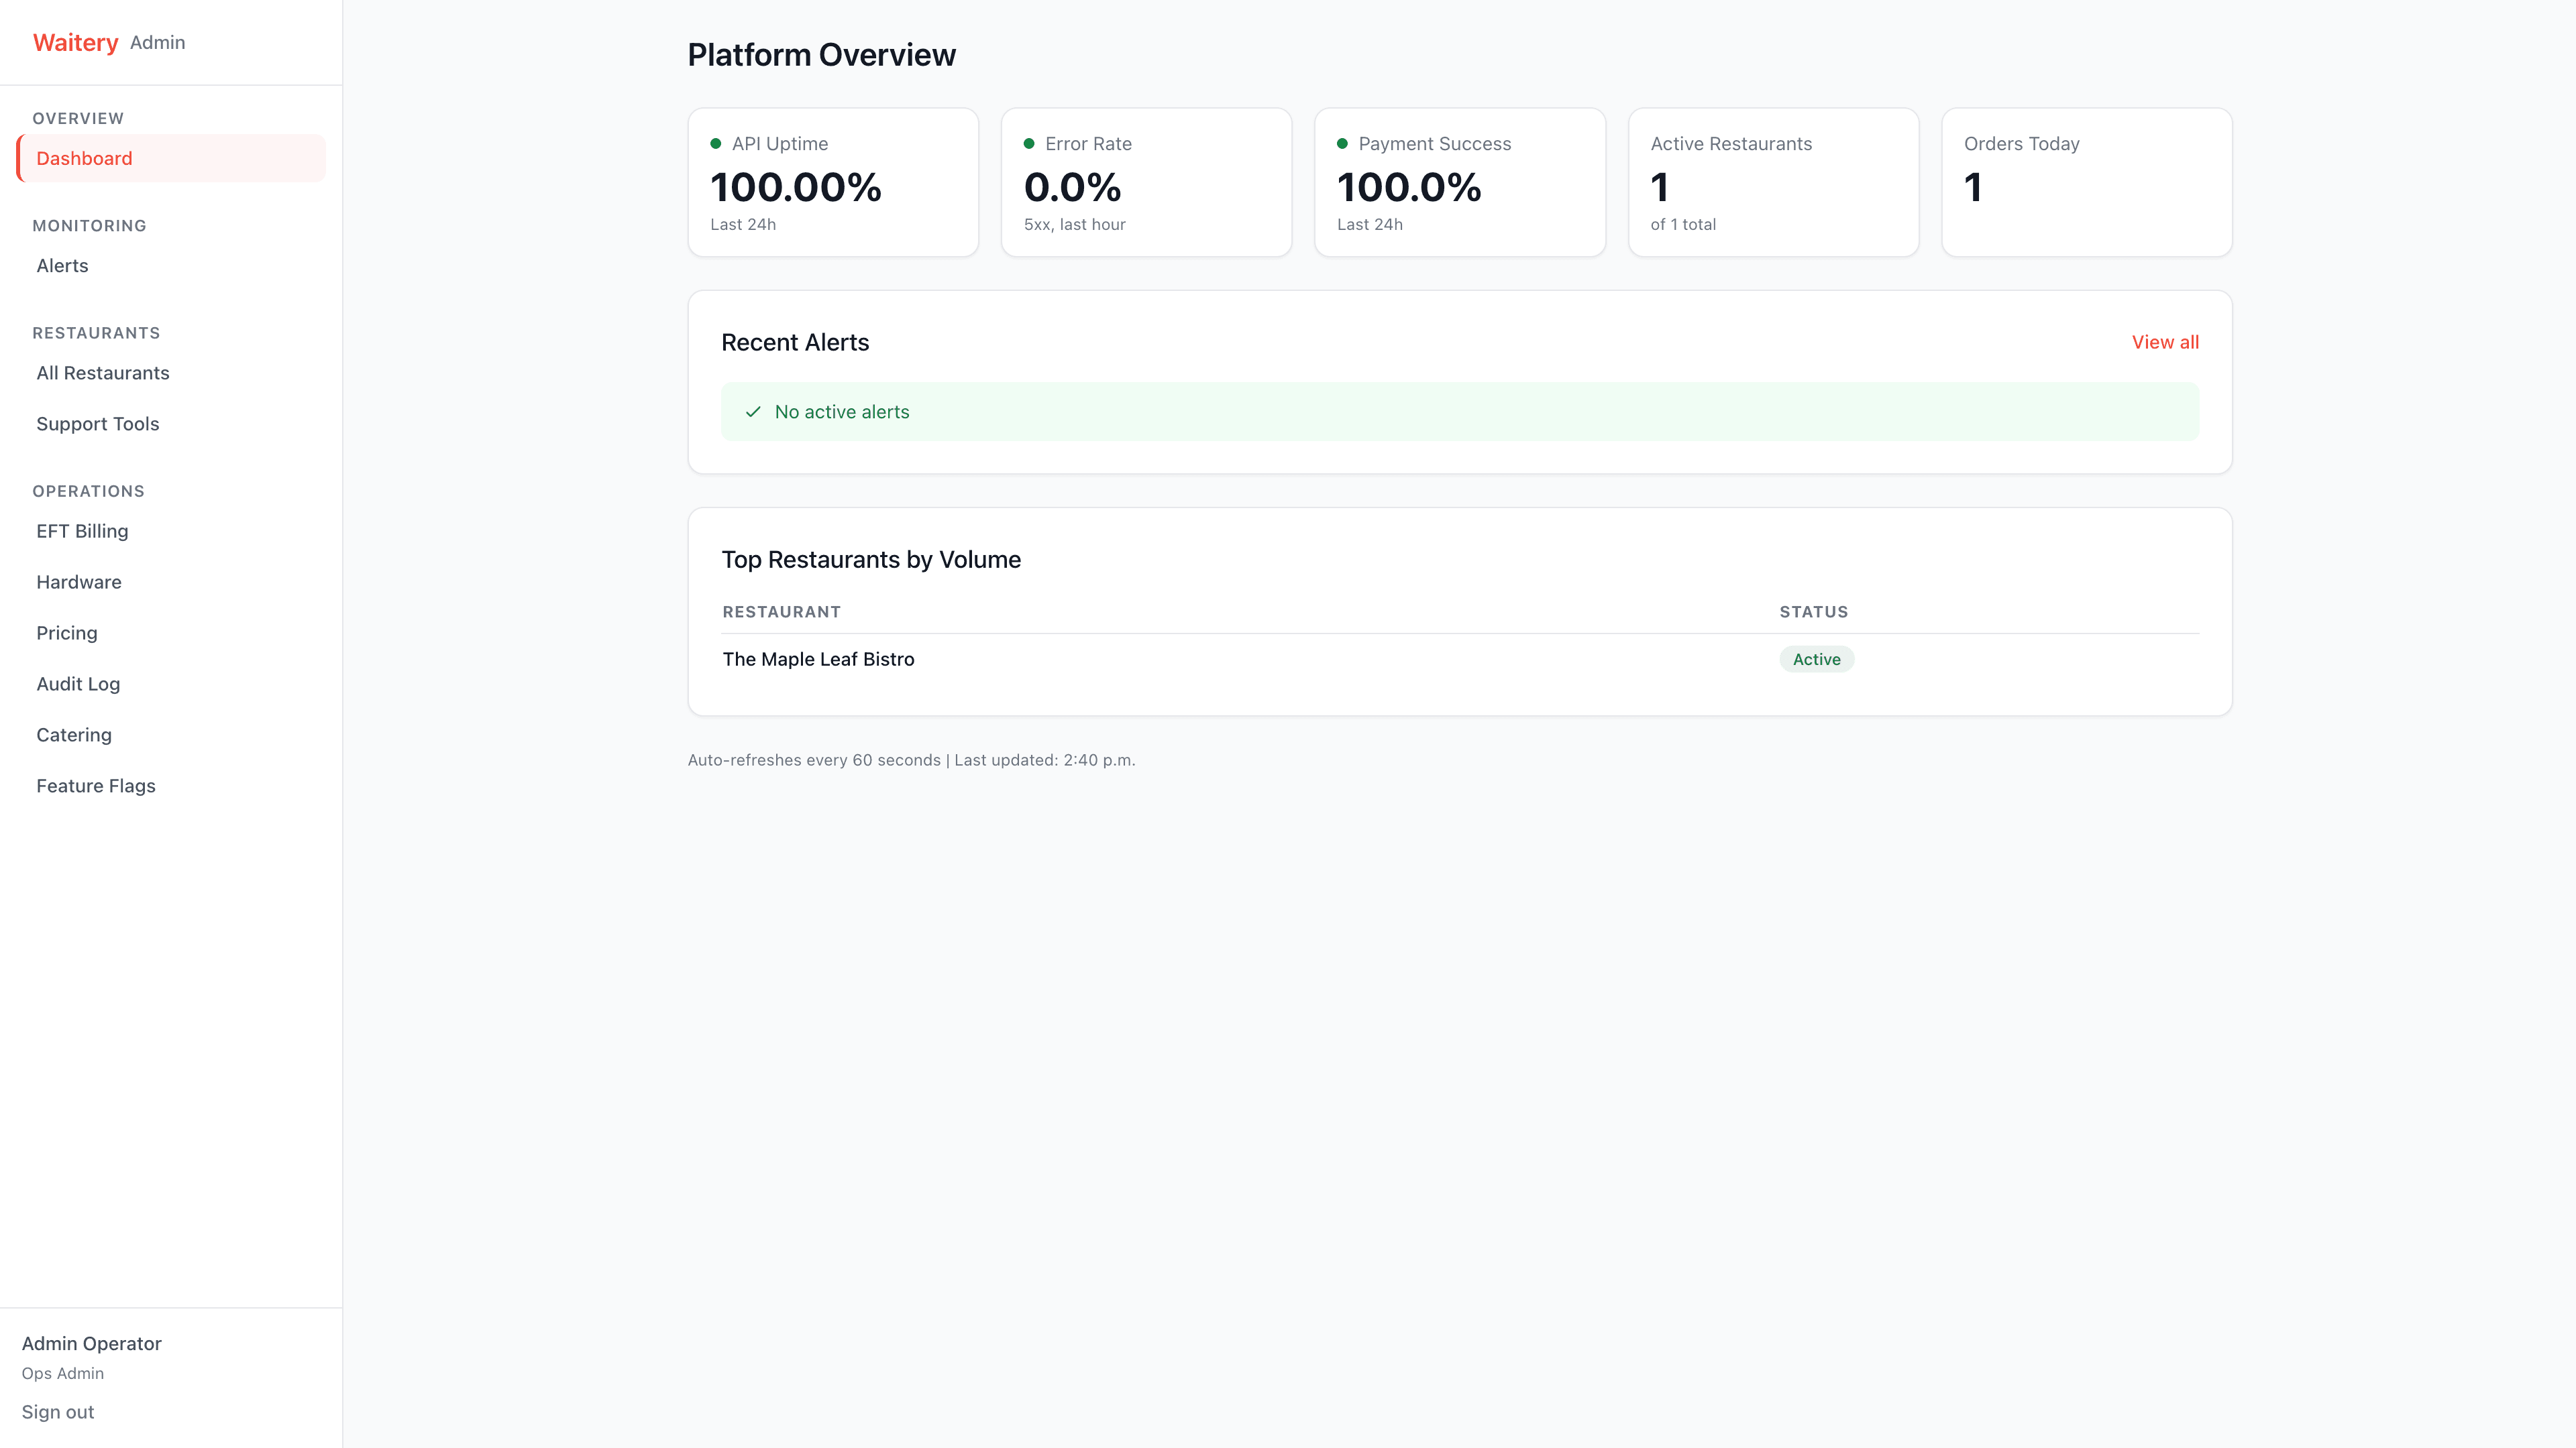Select the API Uptime card
Screen dimensions: 2576x1448
pyautogui.click(x=833, y=182)
